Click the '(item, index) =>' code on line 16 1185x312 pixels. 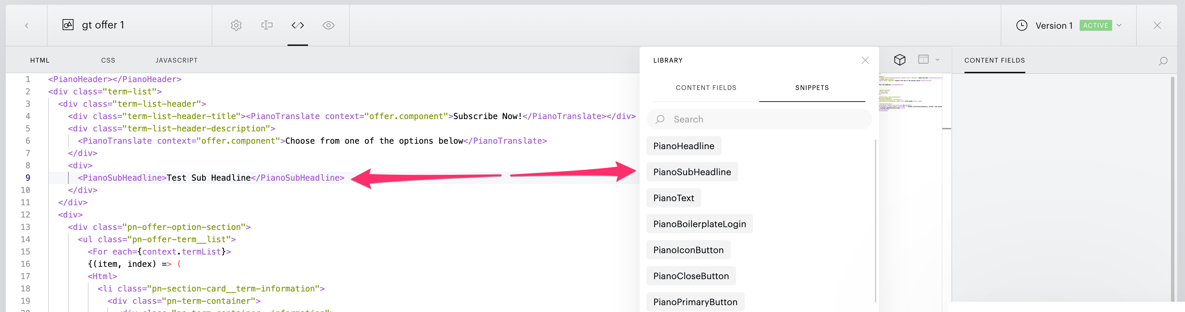(129, 264)
